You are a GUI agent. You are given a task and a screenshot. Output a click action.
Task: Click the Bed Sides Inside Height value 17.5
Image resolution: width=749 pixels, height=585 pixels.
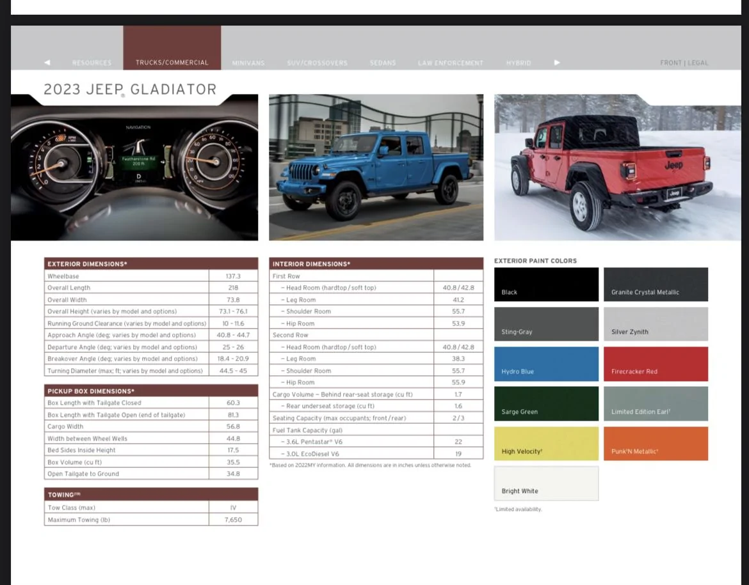point(233,450)
